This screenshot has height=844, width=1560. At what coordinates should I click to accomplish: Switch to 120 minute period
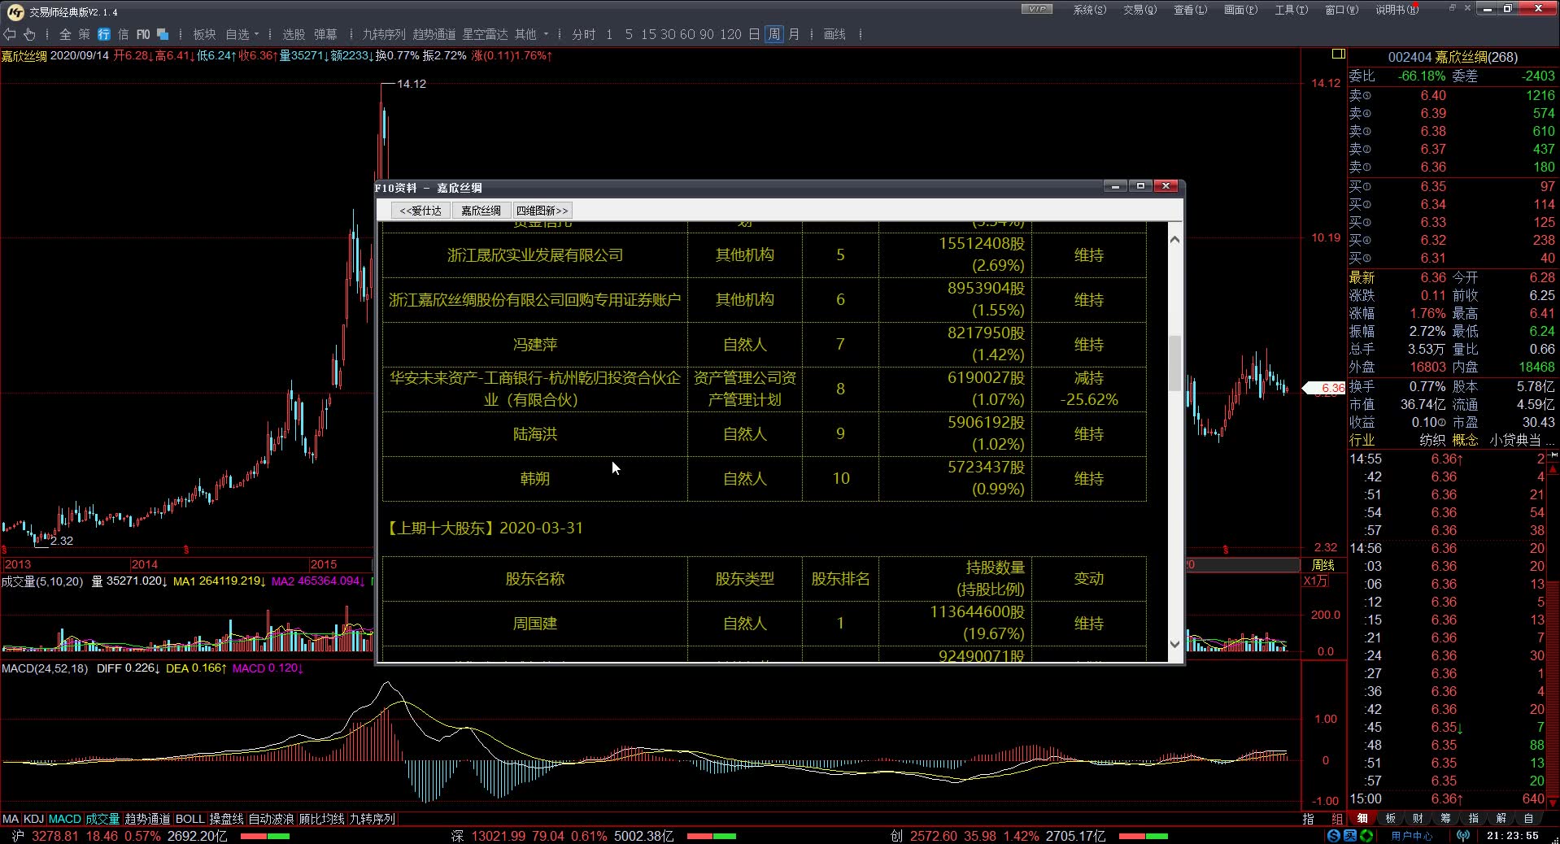730,34
